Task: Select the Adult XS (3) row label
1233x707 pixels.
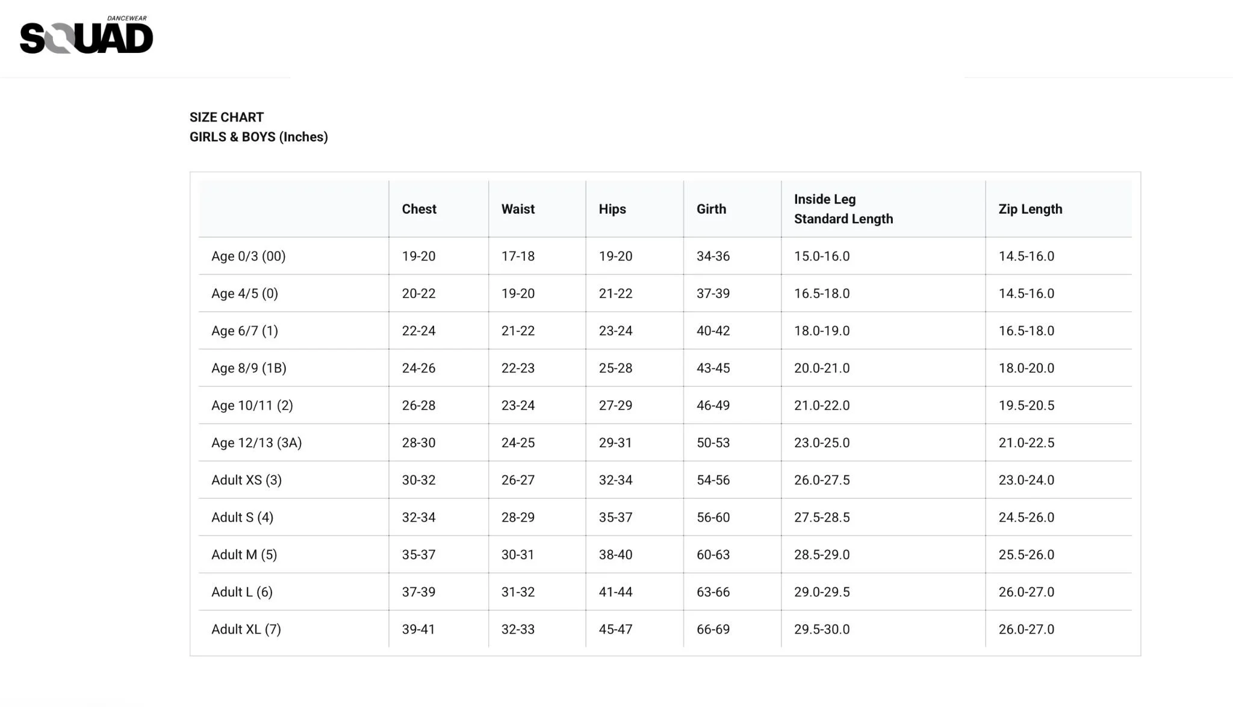Action: pyautogui.click(x=246, y=480)
